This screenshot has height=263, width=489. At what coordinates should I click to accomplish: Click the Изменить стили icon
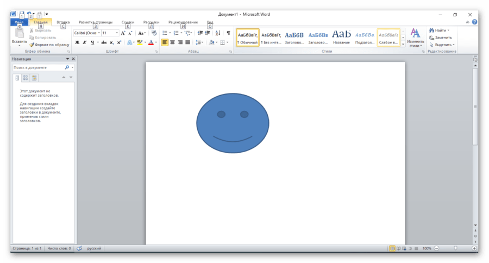tap(416, 35)
